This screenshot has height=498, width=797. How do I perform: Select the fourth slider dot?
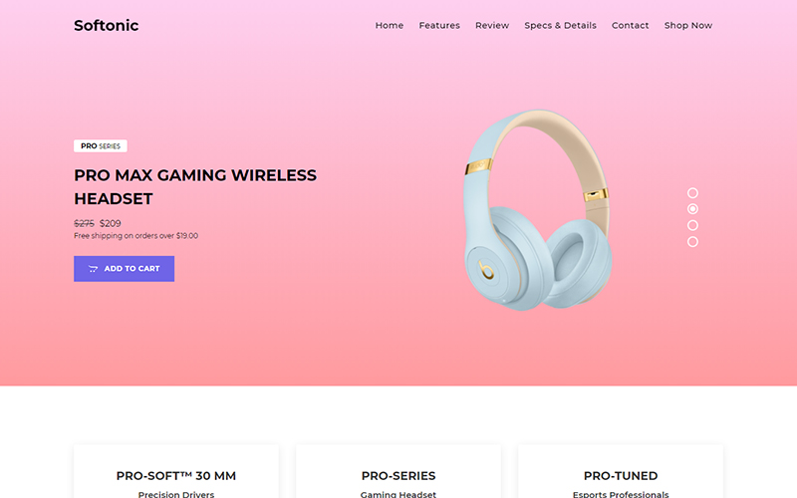pos(692,241)
